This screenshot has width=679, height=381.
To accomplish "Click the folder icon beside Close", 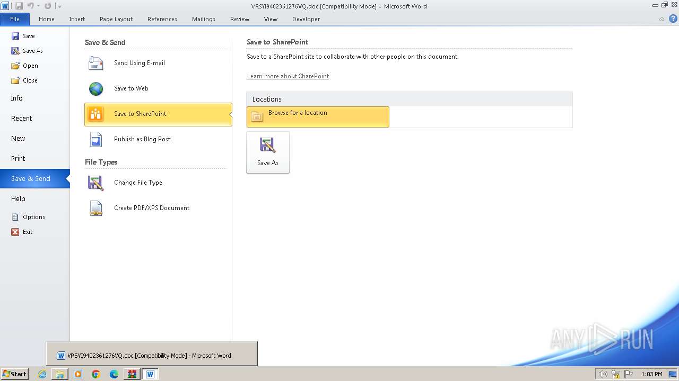I will pyautogui.click(x=15, y=80).
